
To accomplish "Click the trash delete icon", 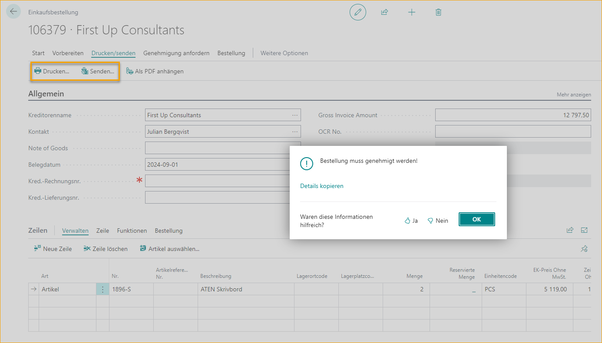I will point(438,13).
